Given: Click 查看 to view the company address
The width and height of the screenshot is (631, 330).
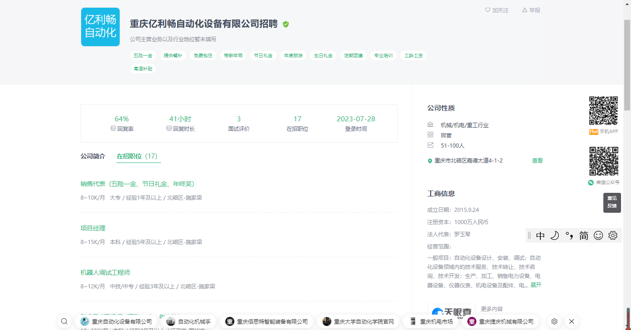Looking at the screenshot, I should click(x=537, y=160).
